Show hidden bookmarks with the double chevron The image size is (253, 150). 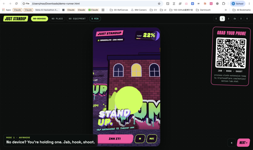point(226,10)
